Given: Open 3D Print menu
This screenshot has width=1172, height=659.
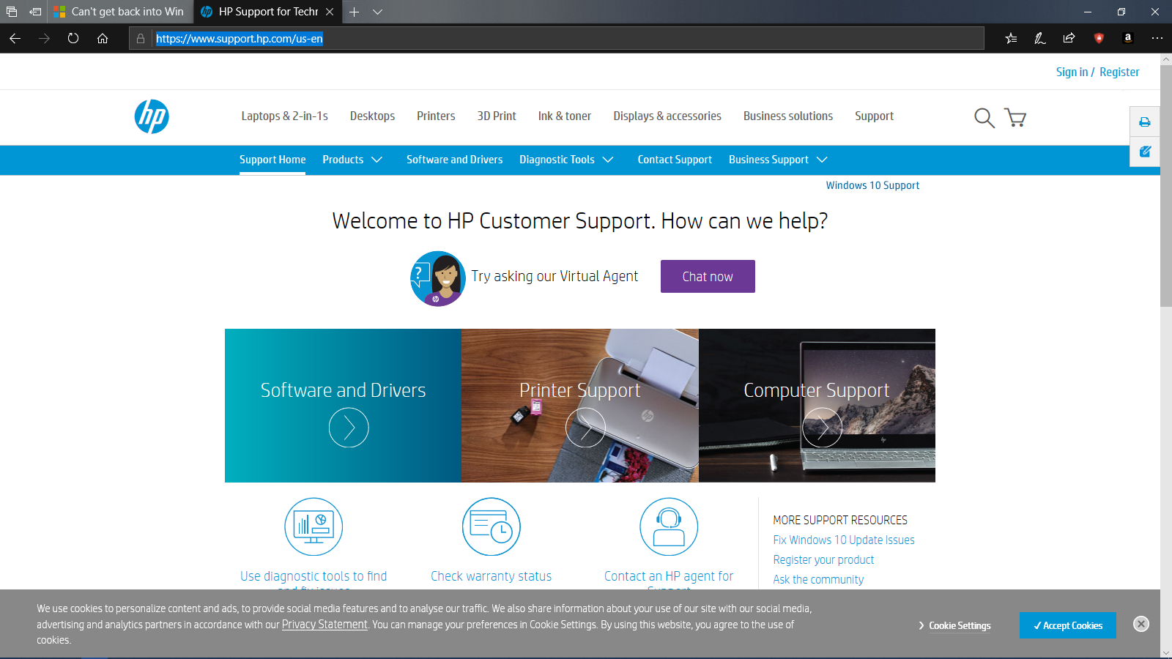Looking at the screenshot, I should (497, 116).
